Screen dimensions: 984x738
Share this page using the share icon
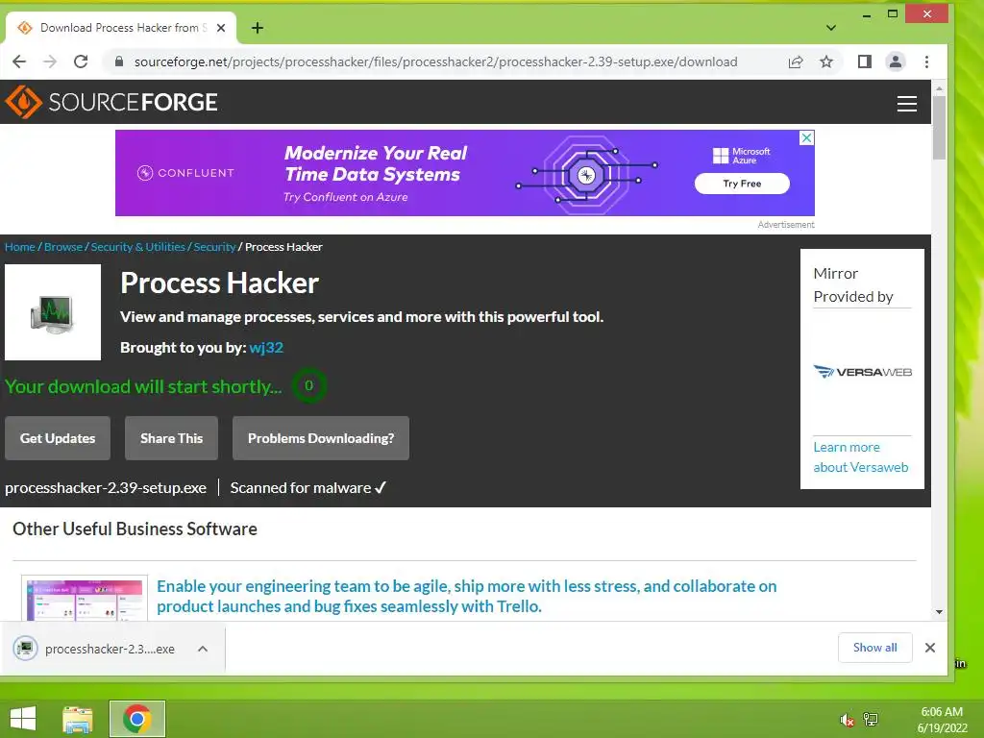tap(796, 61)
